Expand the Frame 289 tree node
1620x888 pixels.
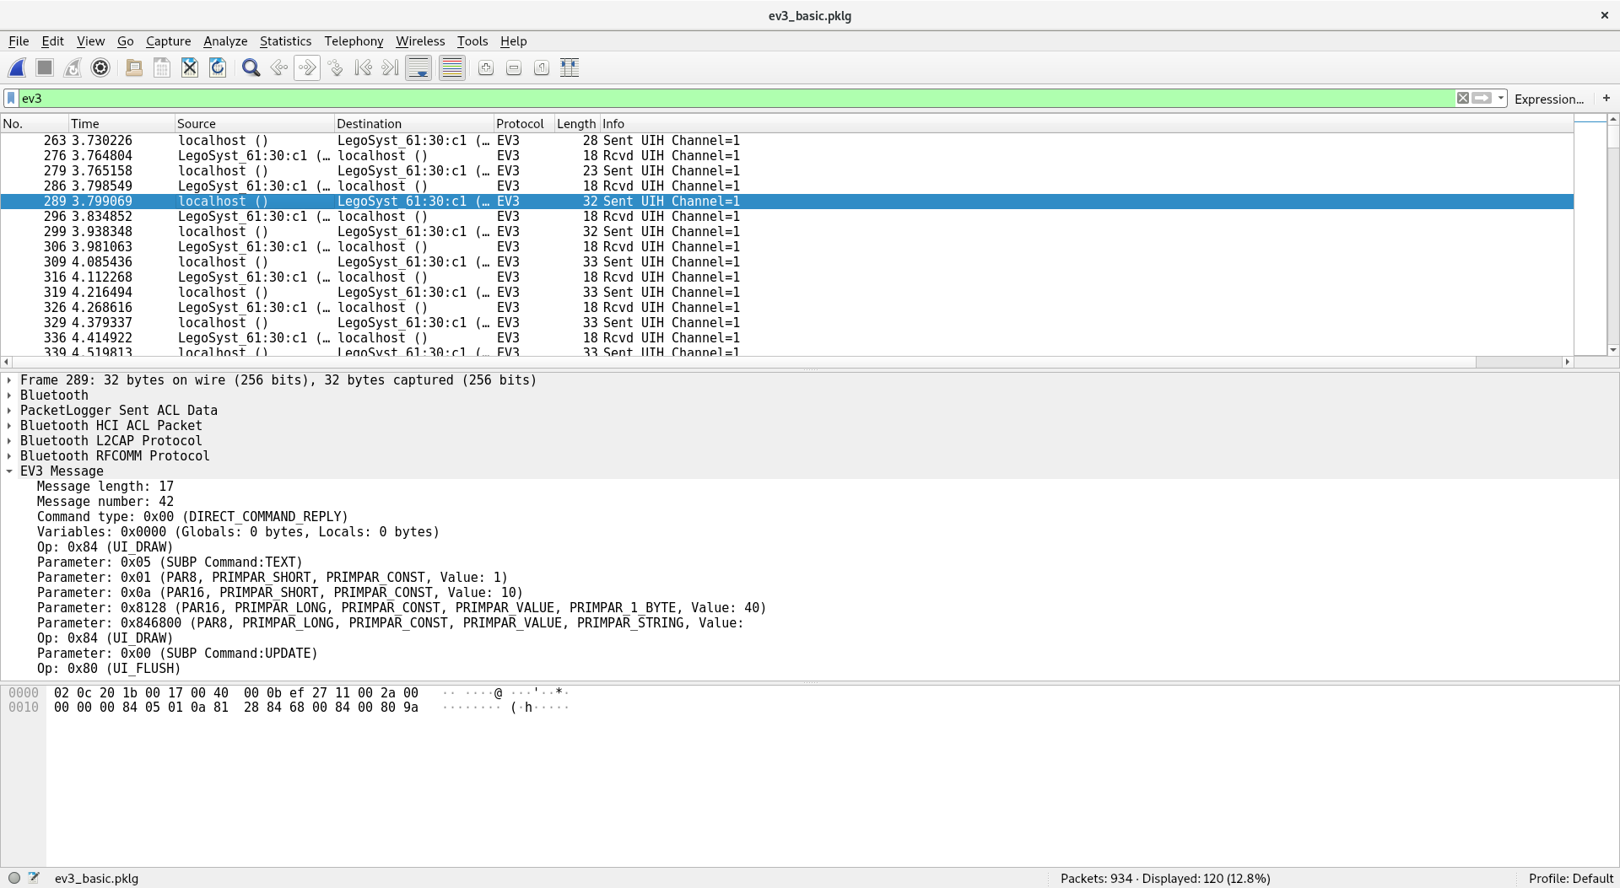[9, 380]
